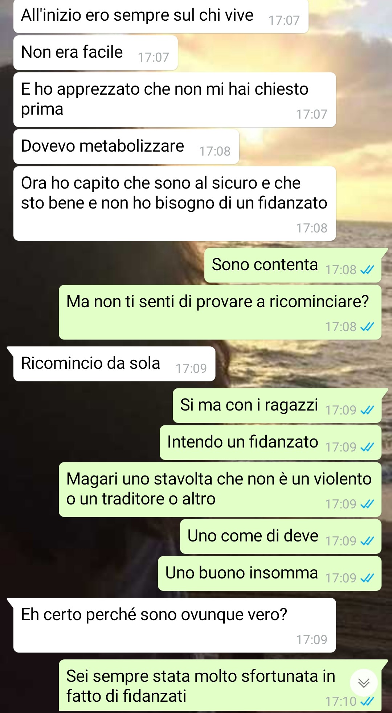Select message 'Sei sempre stata molto sfortunata'
The image size is (392, 713).
point(220,685)
